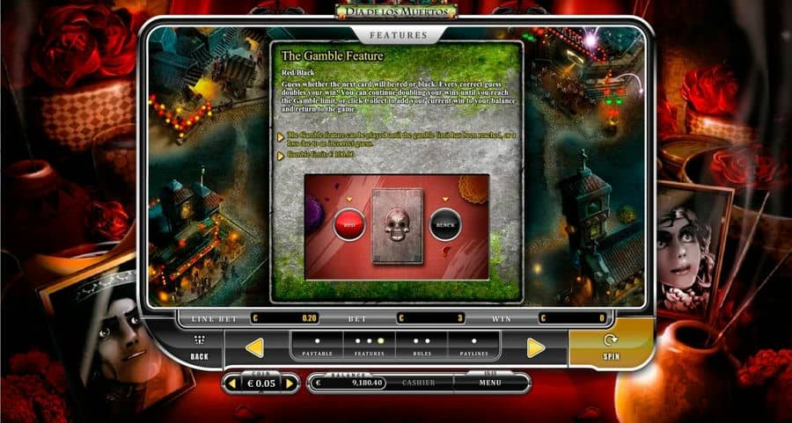This screenshot has width=792, height=423.
Task: Go to next info page arrow
Action: tap(536, 347)
